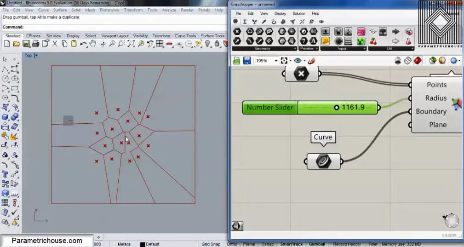
Task: Switch to Viewport Layout tab in Rhino
Action: (x=115, y=36)
